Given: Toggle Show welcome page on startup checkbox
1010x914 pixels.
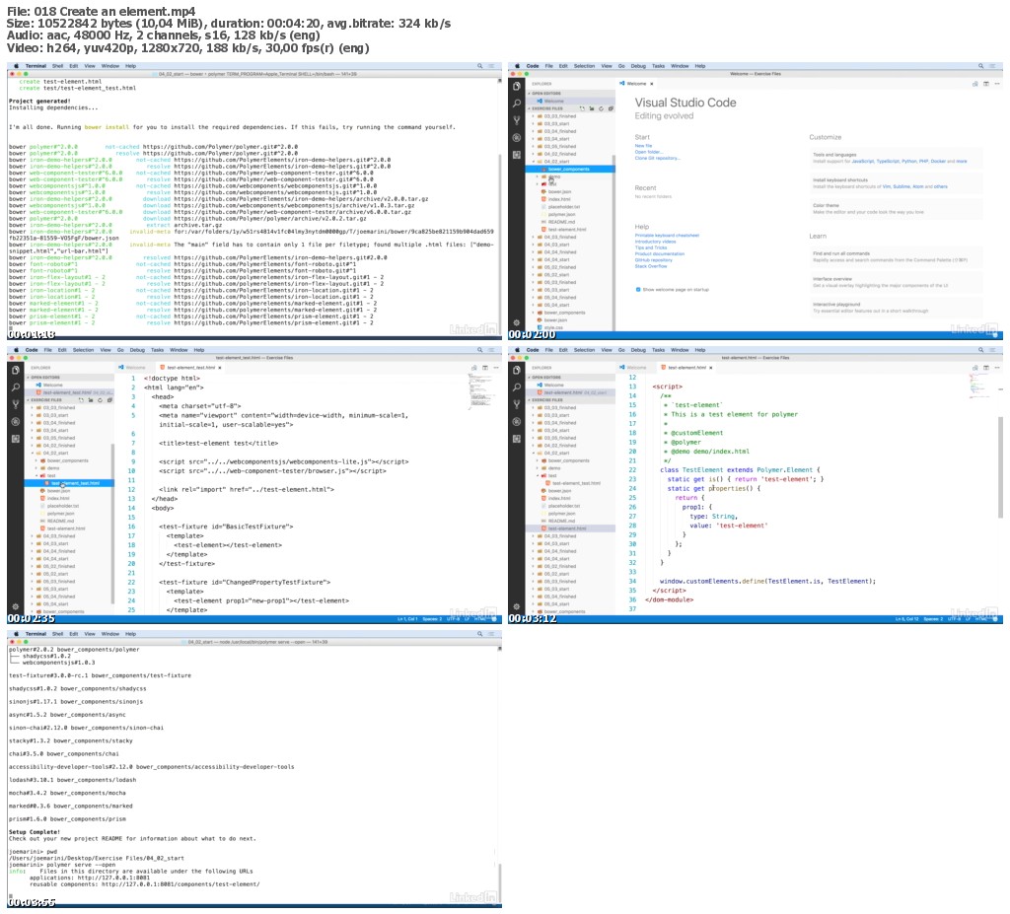Looking at the screenshot, I should tap(638, 290).
